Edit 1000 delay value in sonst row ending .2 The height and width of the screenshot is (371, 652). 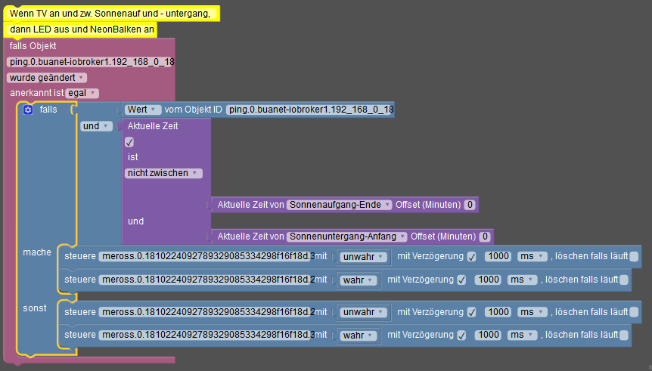click(498, 312)
